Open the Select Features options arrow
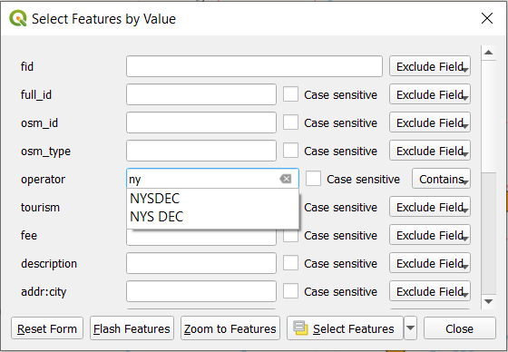The image size is (508, 352). [x=410, y=328]
